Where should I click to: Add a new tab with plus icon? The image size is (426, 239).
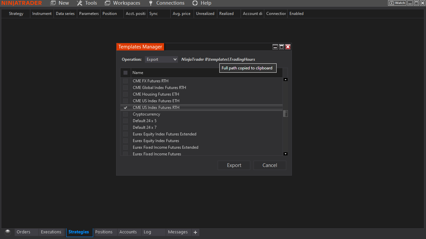pyautogui.click(x=195, y=232)
